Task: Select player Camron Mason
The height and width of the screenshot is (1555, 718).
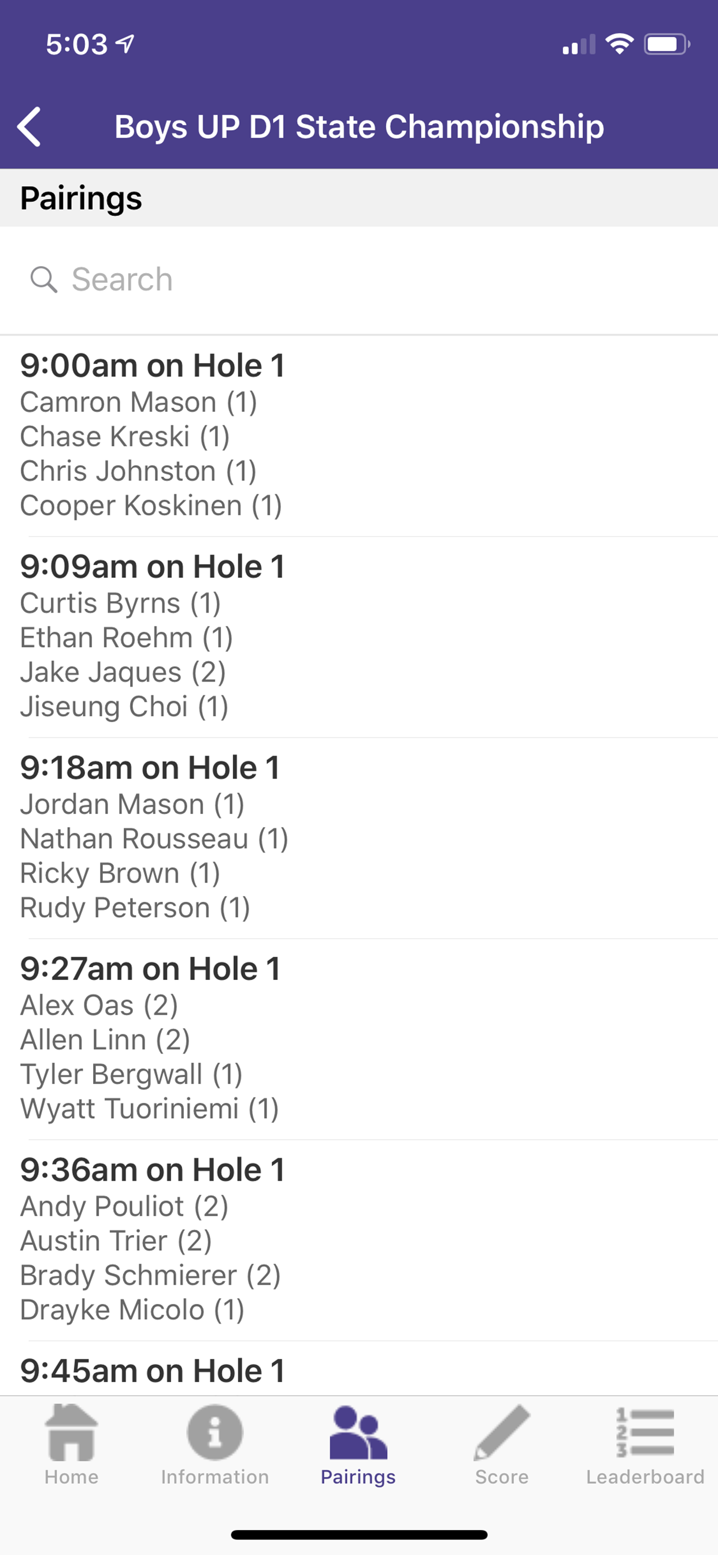Action: [x=139, y=403]
